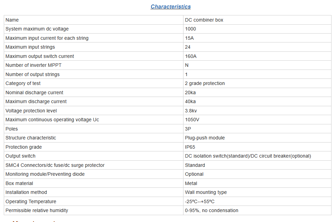
Task: Select the '15A' input current value
Action: point(189,38)
